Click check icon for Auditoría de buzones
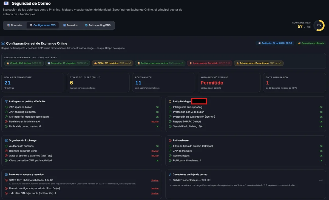This screenshot has height=200, width=329. (x=6, y=146)
